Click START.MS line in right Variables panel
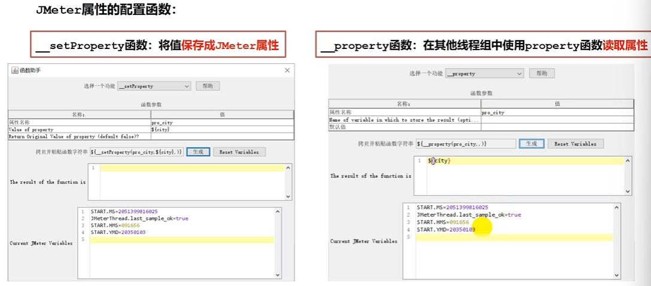 (x=452, y=207)
